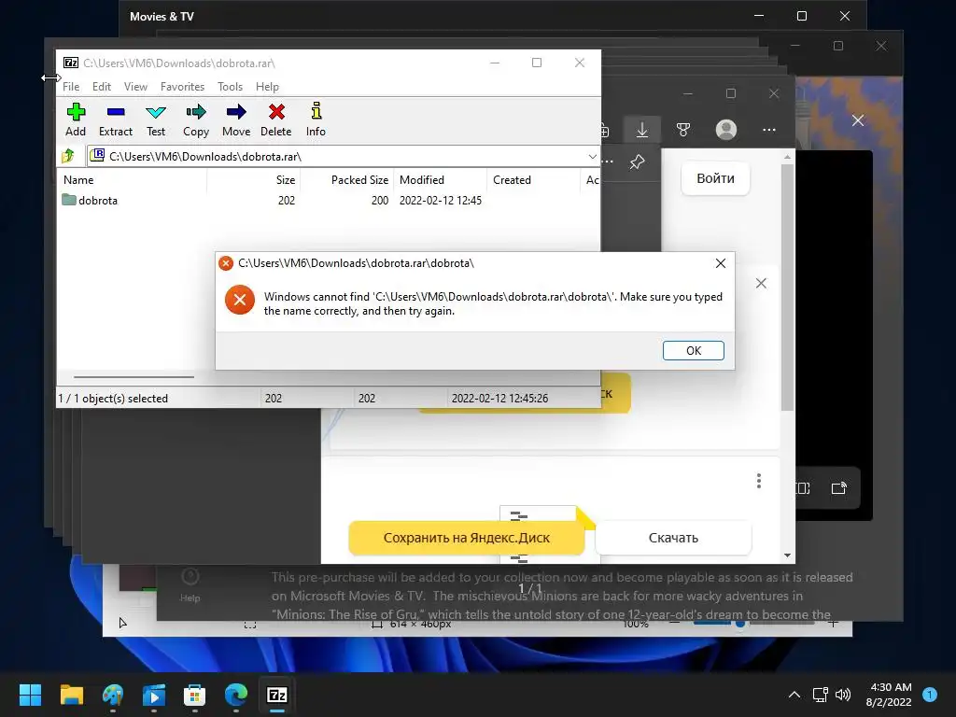Click the network tray icon
956x717 pixels.
(x=820, y=695)
